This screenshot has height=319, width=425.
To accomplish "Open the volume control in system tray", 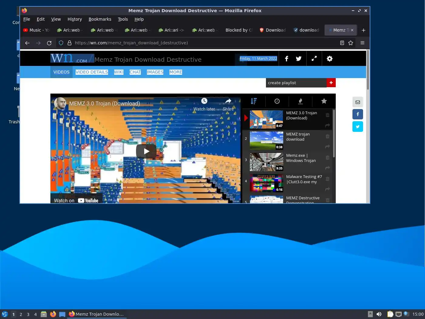I will tap(379, 314).
